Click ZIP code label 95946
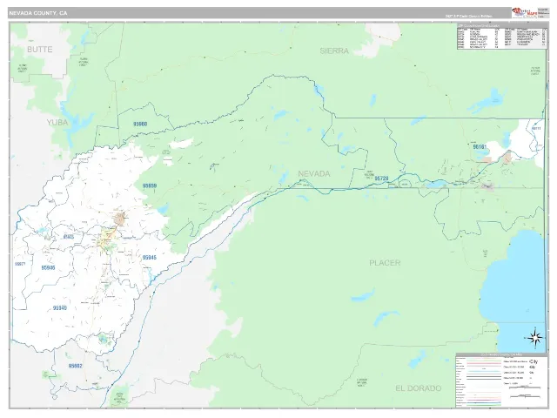Viewport: 557px width, 418px height. 48,267
